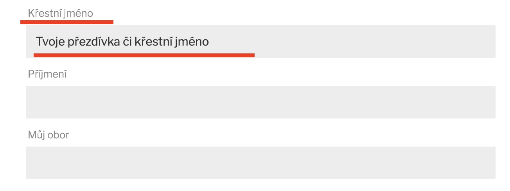Click the Křestní jméno input field
The image size is (510, 191).
pos(261,41)
